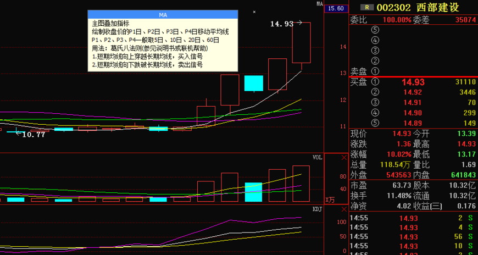Click the 14.93 high price marker on chart
Image resolution: width=478 pixels, height=255 pixels.
point(282,24)
